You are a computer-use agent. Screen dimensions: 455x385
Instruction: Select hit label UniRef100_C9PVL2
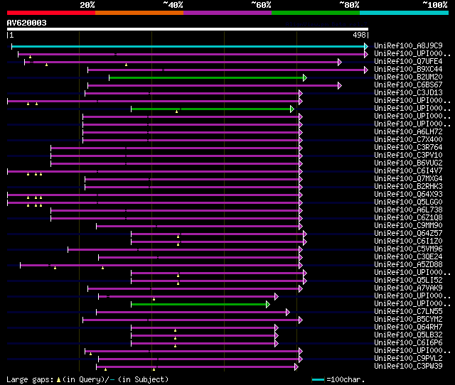coord(408,359)
